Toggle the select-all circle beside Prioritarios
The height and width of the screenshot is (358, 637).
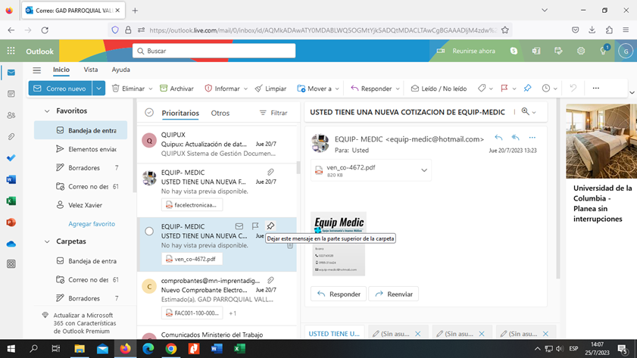click(149, 113)
